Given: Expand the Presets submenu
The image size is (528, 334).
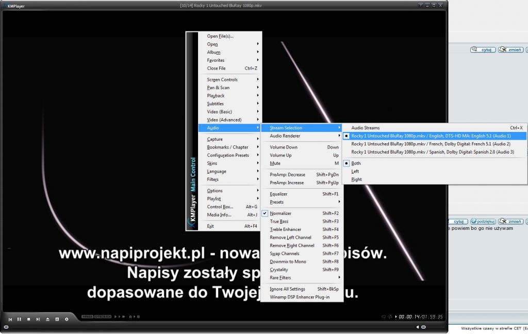Looking at the screenshot, I should click(x=302, y=202).
